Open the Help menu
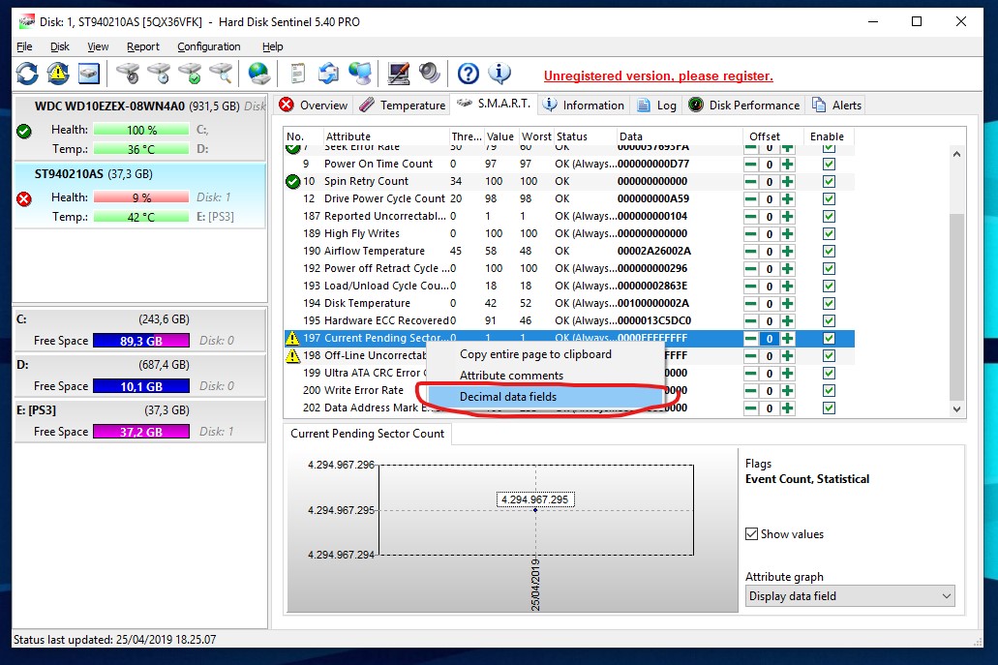Viewport: 998px width, 665px height. tap(272, 46)
